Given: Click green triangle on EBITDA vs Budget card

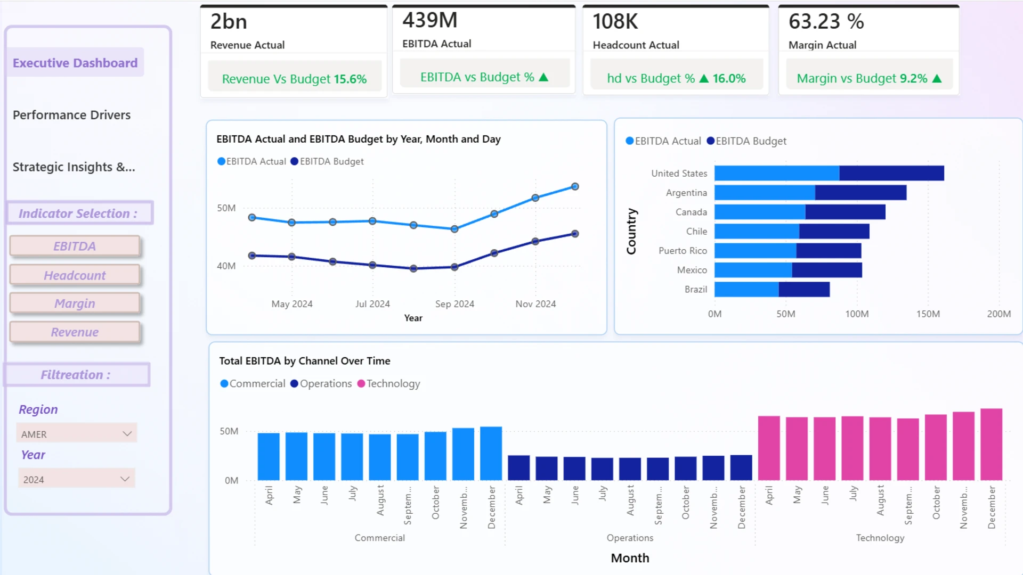Looking at the screenshot, I should [543, 77].
